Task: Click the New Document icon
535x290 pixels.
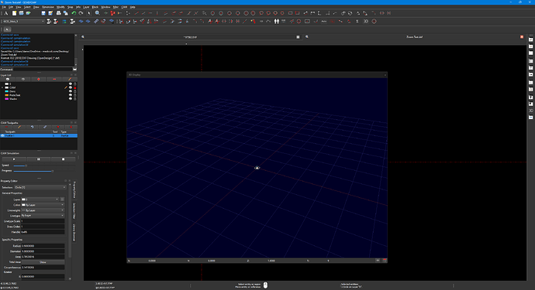Action: tap(14, 13)
